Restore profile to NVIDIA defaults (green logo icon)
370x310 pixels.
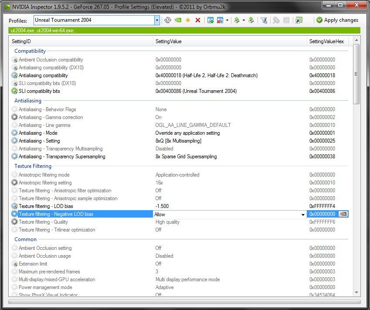pyautogui.click(x=178, y=20)
